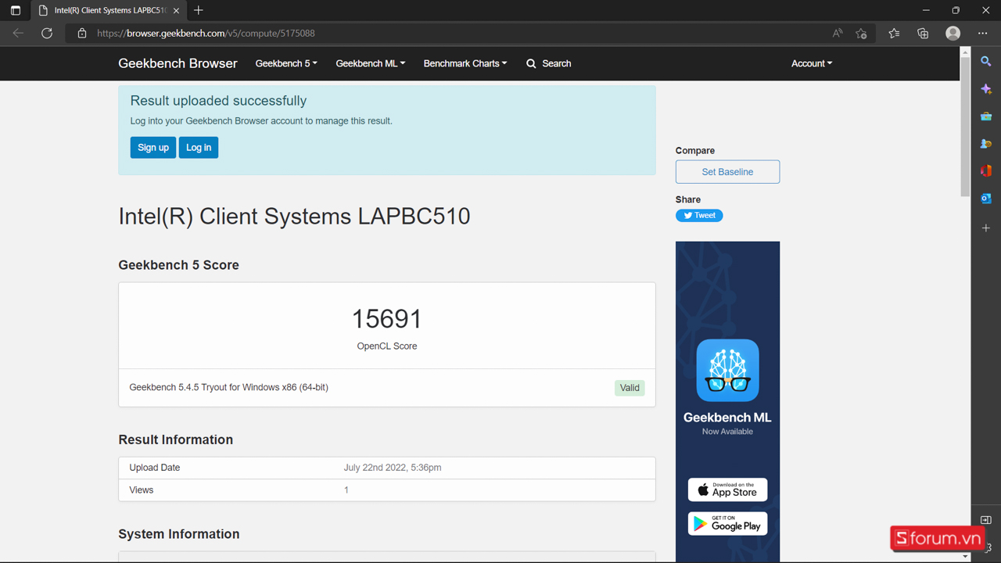Viewport: 1001px width, 563px height.
Task: Open sidebar Microsoft Office icon
Action: click(986, 170)
